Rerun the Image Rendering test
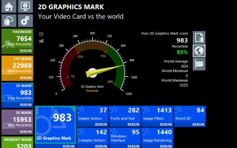Viewport: 237px width, 148px height. [166, 146]
